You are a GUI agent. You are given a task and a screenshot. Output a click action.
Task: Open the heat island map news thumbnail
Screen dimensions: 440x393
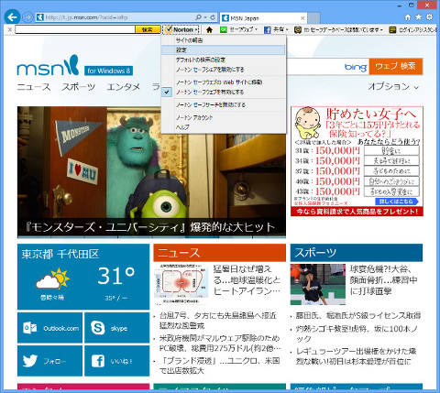tap(181, 284)
